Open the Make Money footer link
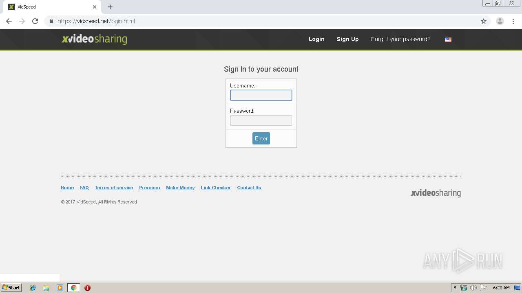522x293 pixels. click(180, 188)
